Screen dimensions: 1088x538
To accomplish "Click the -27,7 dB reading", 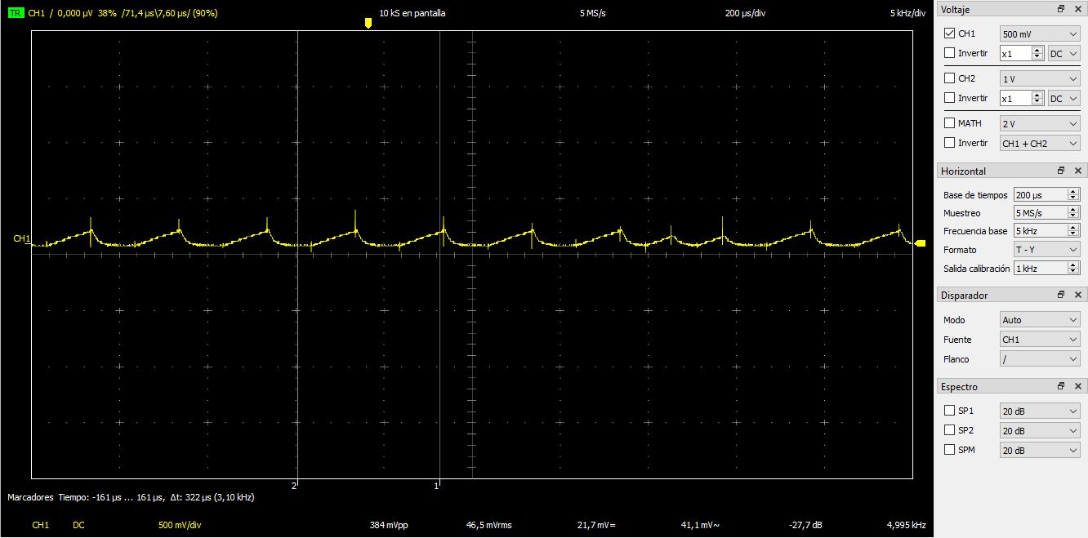I will click(x=805, y=525).
